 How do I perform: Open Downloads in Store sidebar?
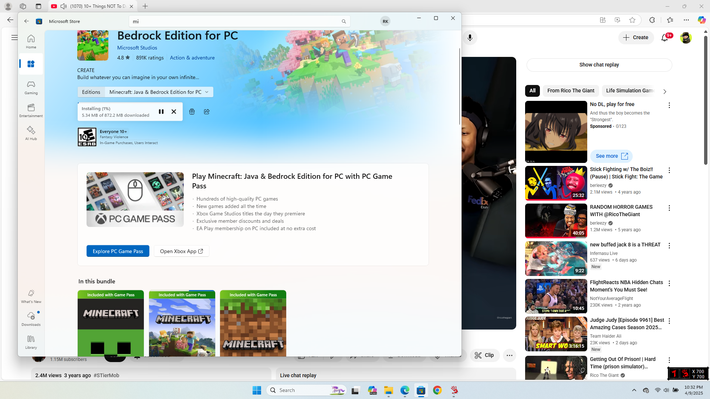[31, 319]
